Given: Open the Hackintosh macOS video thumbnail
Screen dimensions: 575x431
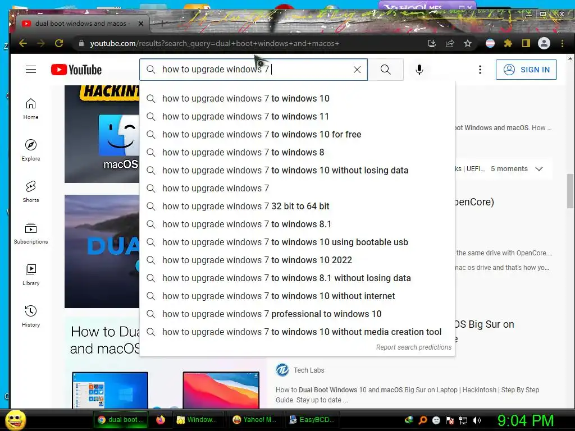Looking at the screenshot, I should 102,134.
